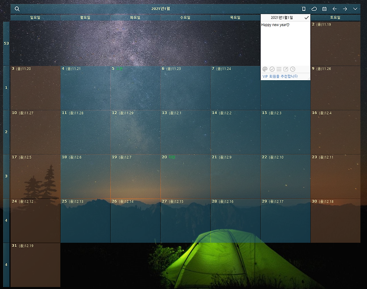367x289 pixels.
Task: Click the 월요일 column header
Action: [x=85, y=17]
